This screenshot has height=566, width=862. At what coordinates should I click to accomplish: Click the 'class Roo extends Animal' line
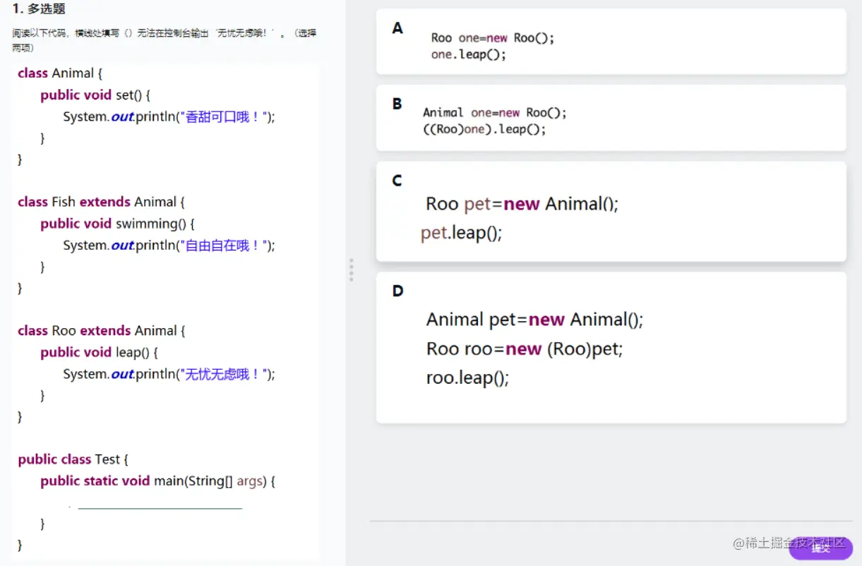click(x=101, y=330)
